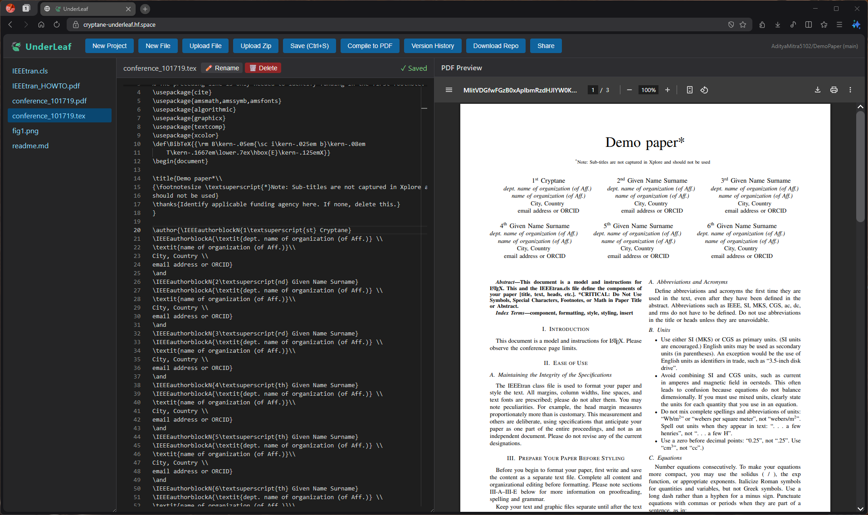
Task: Open the browser extensions puzzle icon
Action: coord(762,25)
